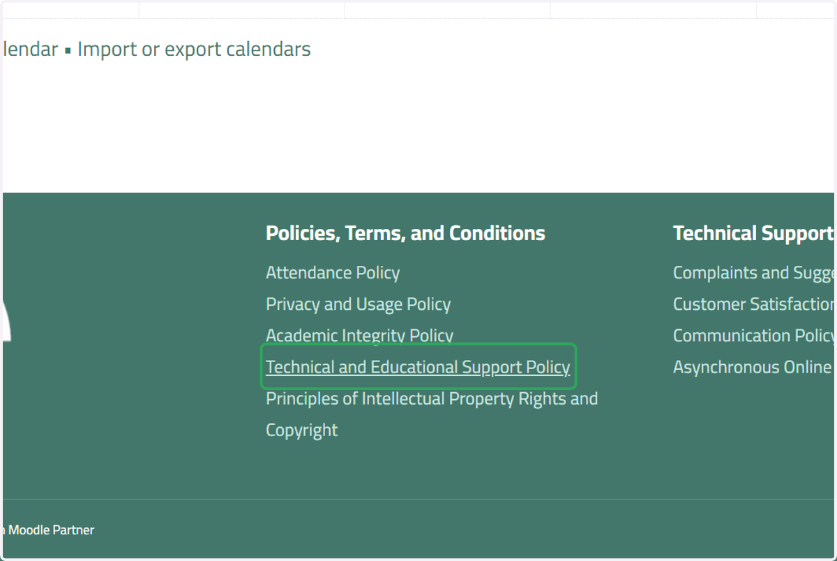Open the Academic Integrity Policy link
This screenshot has width=837, height=561.
pos(359,336)
